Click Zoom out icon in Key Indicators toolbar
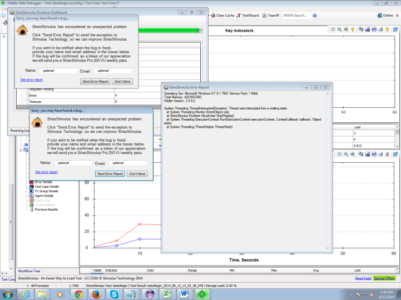401x300 pixels. click(x=339, y=29)
